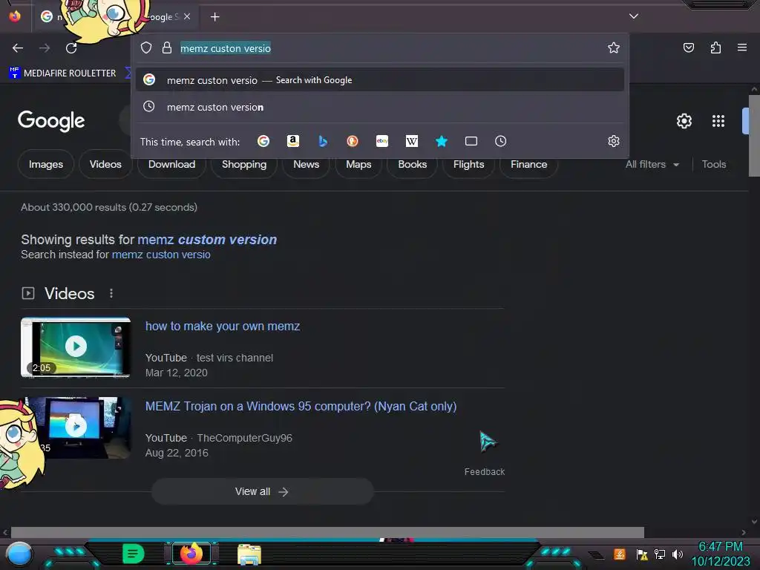Open the Extensions puzzle icon
Screen dimensions: 760x570
[x=715, y=47]
